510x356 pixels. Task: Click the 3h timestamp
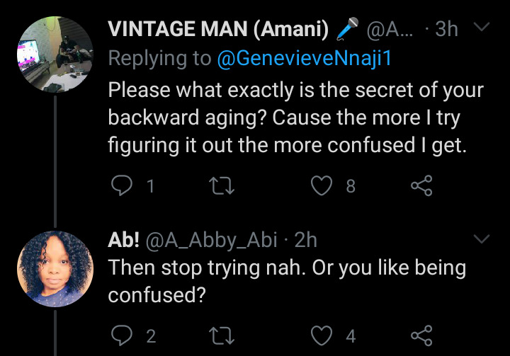(x=447, y=30)
